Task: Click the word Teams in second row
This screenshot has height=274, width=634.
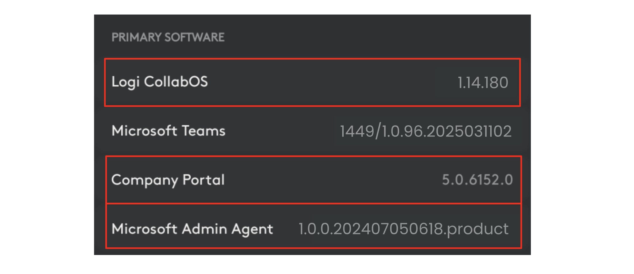Action: pyautogui.click(x=203, y=131)
